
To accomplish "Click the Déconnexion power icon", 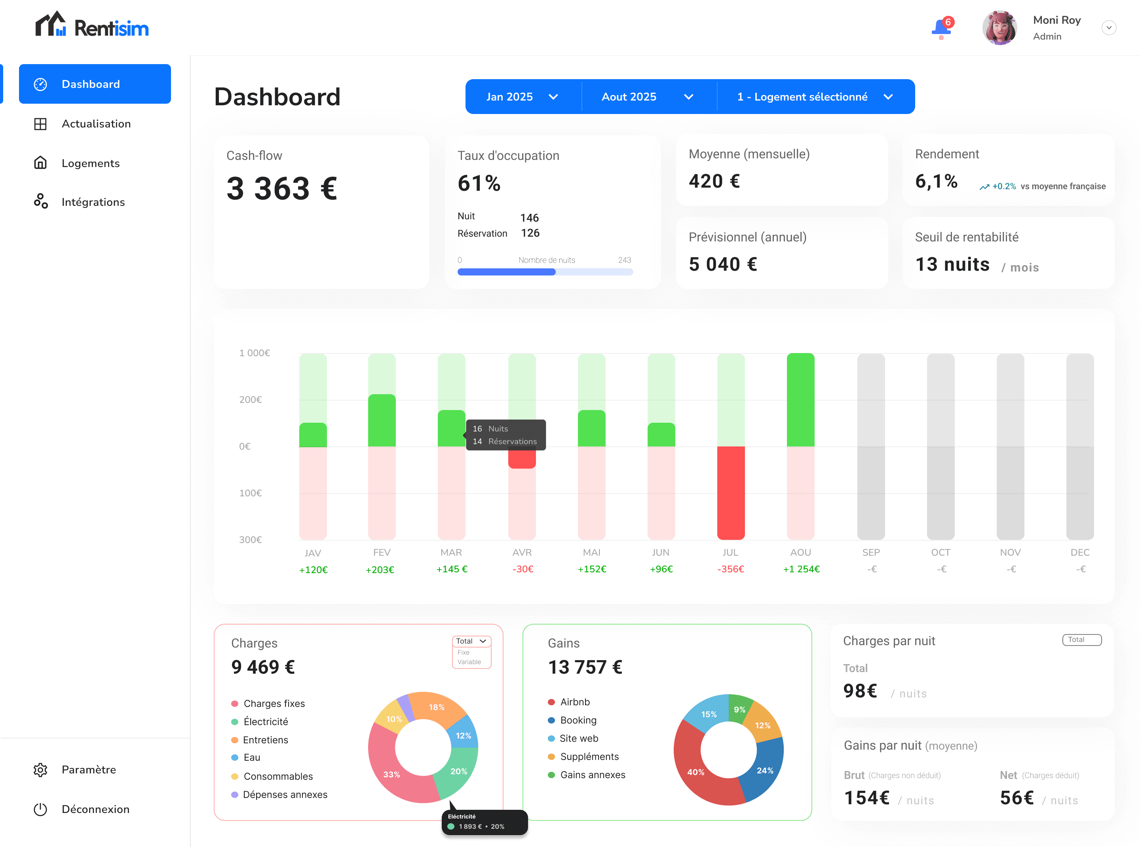I will (x=40, y=809).
